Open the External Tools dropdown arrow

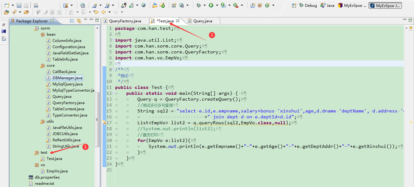pyautogui.click(x=242, y=5)
